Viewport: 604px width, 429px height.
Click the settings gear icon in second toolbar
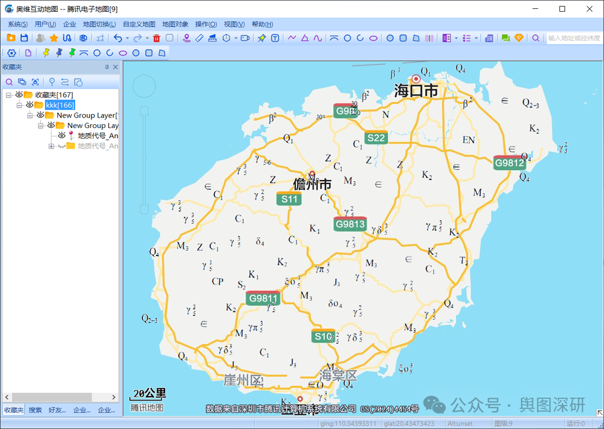[11, 53]
